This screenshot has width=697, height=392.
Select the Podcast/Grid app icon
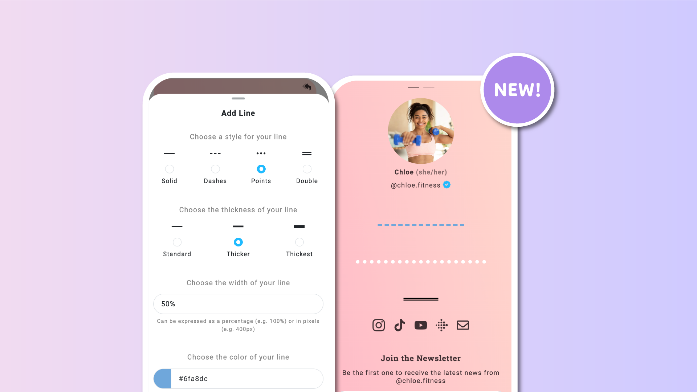(x=441, y=325)
